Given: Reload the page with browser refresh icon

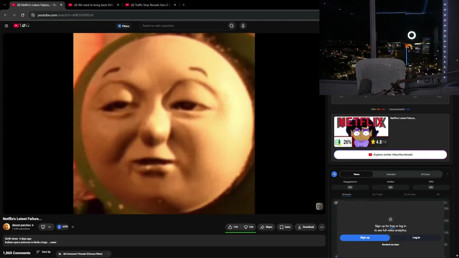Looking at the screenshot, I should tap(23, 15).
